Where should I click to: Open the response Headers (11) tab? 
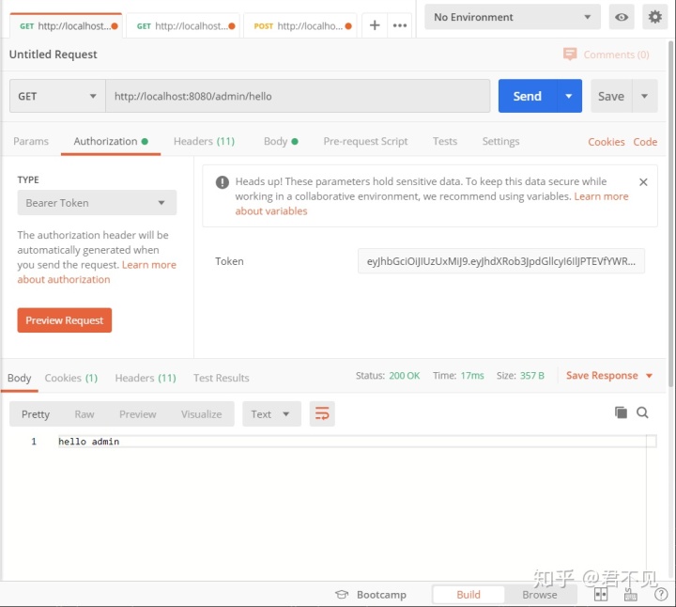coord(146,378)
